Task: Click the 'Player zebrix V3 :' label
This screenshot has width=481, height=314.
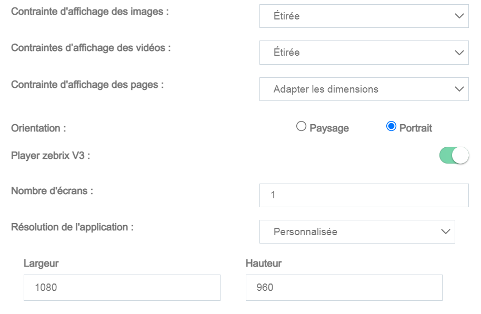Action: pyautogui.click(x=51, y=156)
